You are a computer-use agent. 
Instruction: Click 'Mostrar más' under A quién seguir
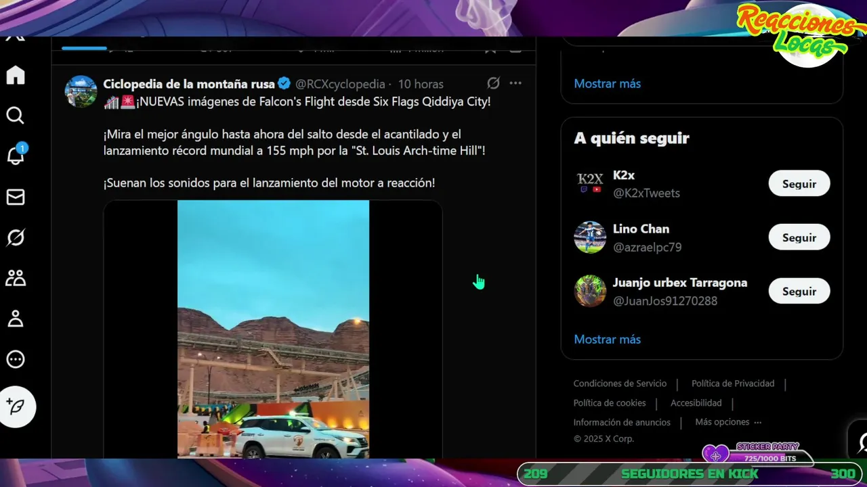[x=607, y=340]
